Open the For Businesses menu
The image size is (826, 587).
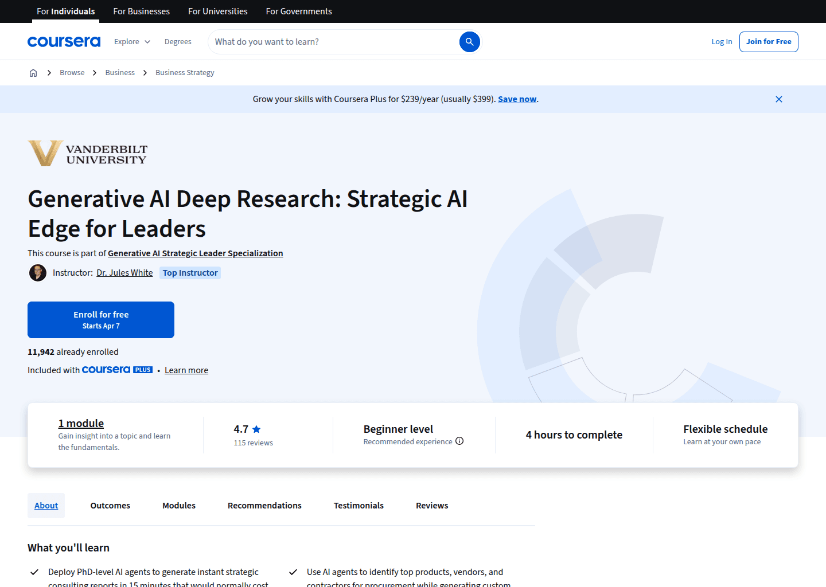tap(141, 11)
